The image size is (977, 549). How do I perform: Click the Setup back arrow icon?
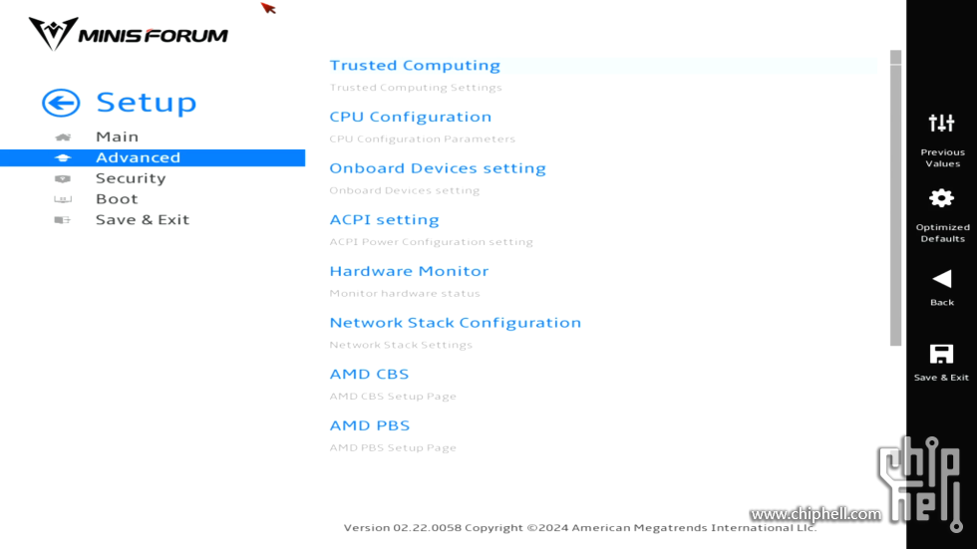[x=61, y=103]
